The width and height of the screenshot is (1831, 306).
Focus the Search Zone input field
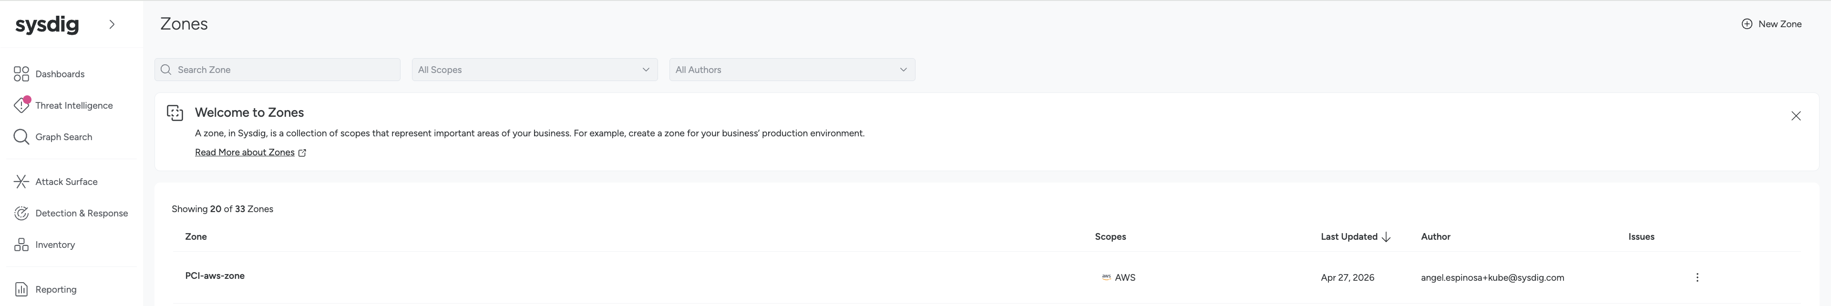point(277,70)
